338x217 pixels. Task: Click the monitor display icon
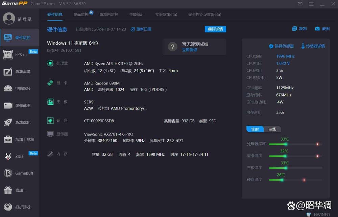(50, 134)
